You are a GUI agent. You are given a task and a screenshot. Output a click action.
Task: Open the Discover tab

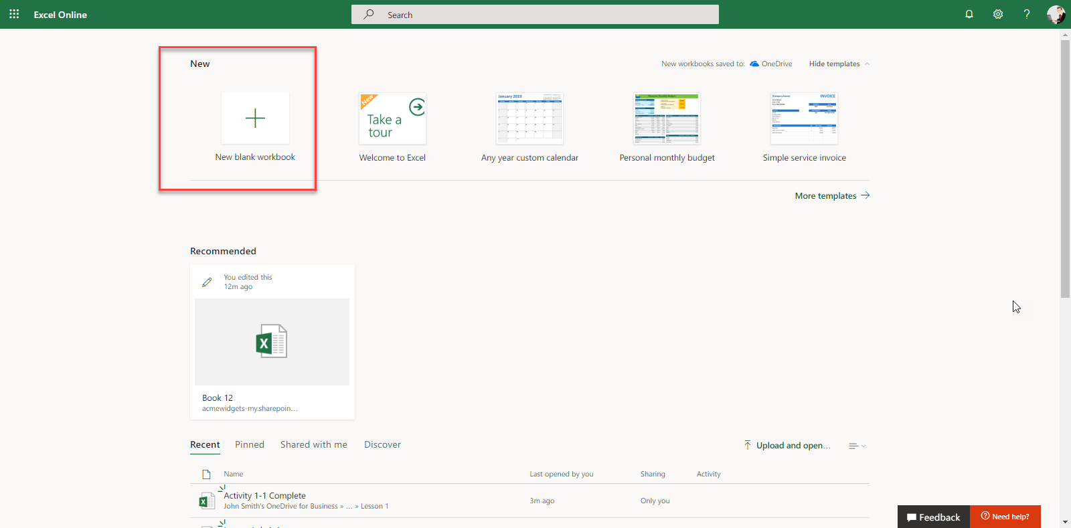coord(382,444)
